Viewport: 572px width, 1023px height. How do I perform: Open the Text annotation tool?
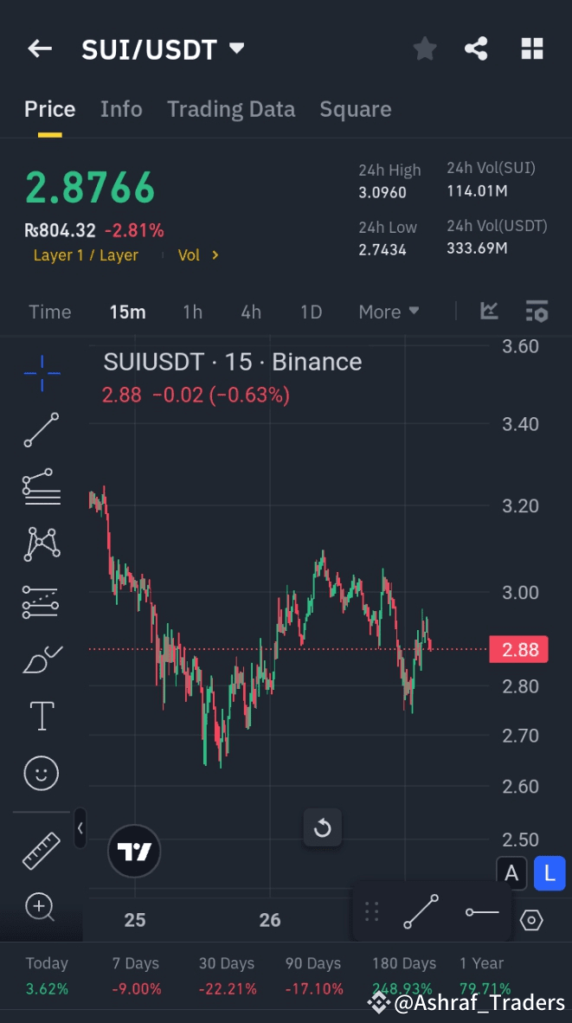(41, 716)
